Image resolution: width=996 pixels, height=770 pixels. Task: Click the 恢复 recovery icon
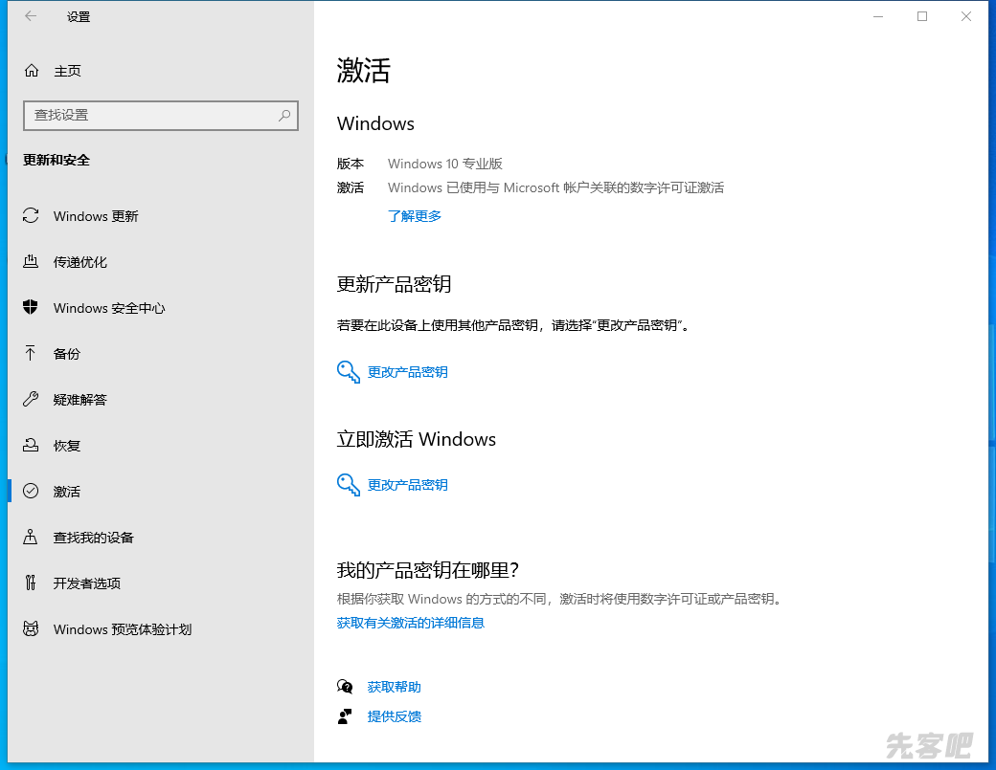click(31, 446)
